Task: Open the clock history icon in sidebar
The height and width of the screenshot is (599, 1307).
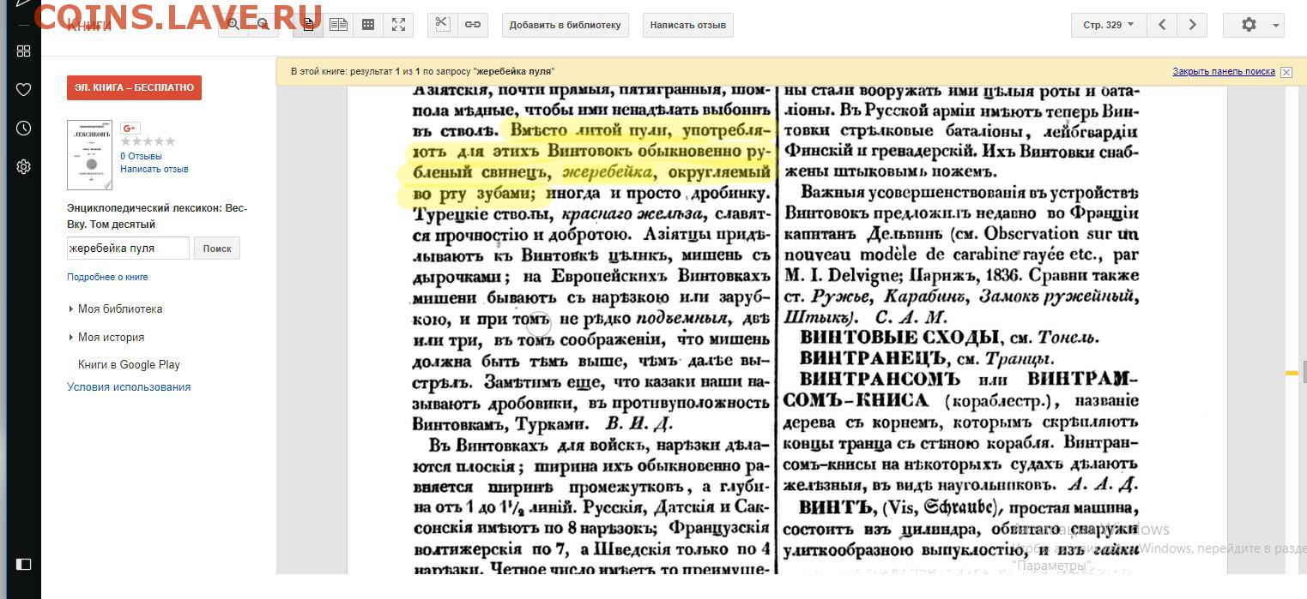Action: 23,128
